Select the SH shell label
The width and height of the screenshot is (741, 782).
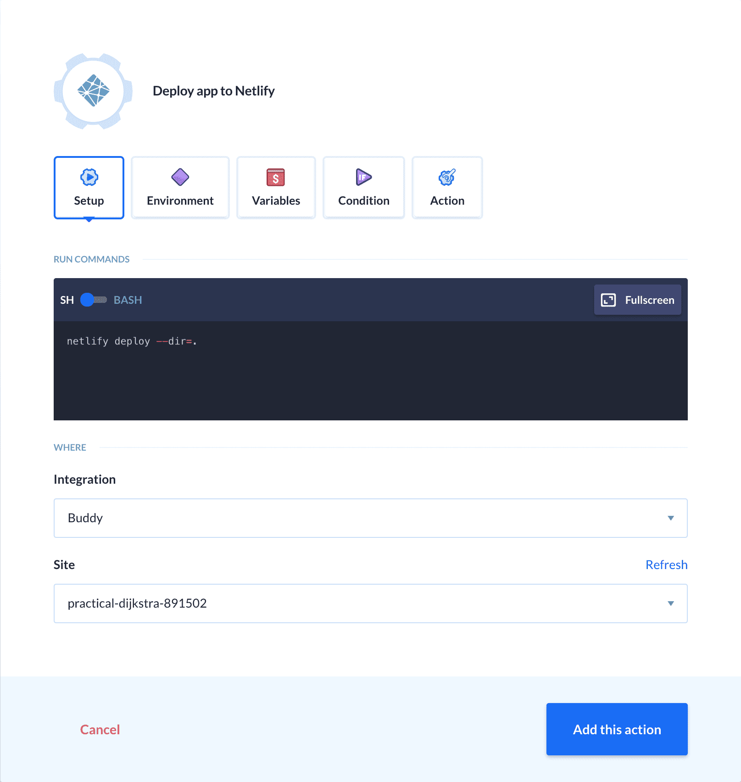(x=67, y=300)
